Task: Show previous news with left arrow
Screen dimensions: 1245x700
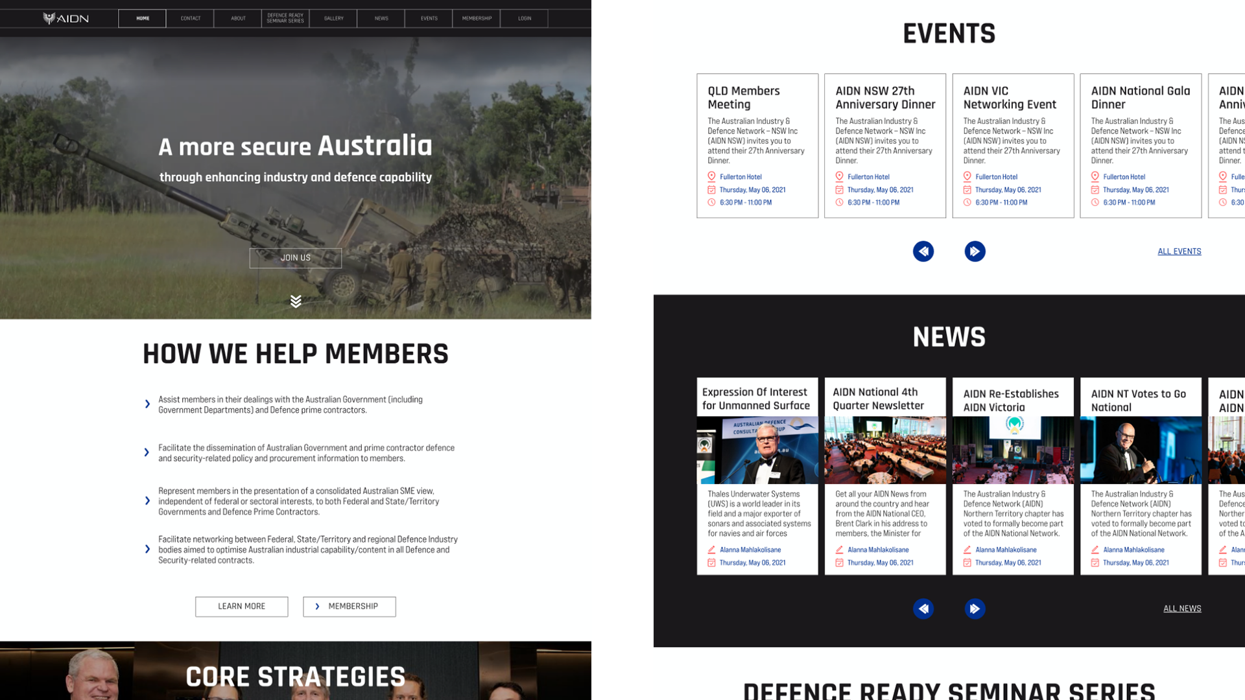Action: click(x=923, y=609)
